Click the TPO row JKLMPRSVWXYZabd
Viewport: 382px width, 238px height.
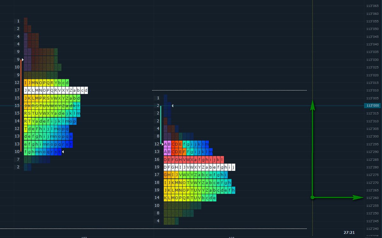[x=52, y=98]
